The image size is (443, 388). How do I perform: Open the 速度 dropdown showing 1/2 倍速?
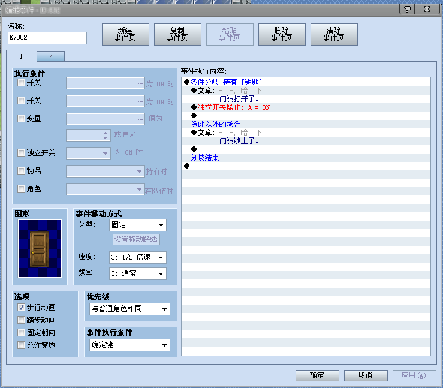tap(138, 257)
